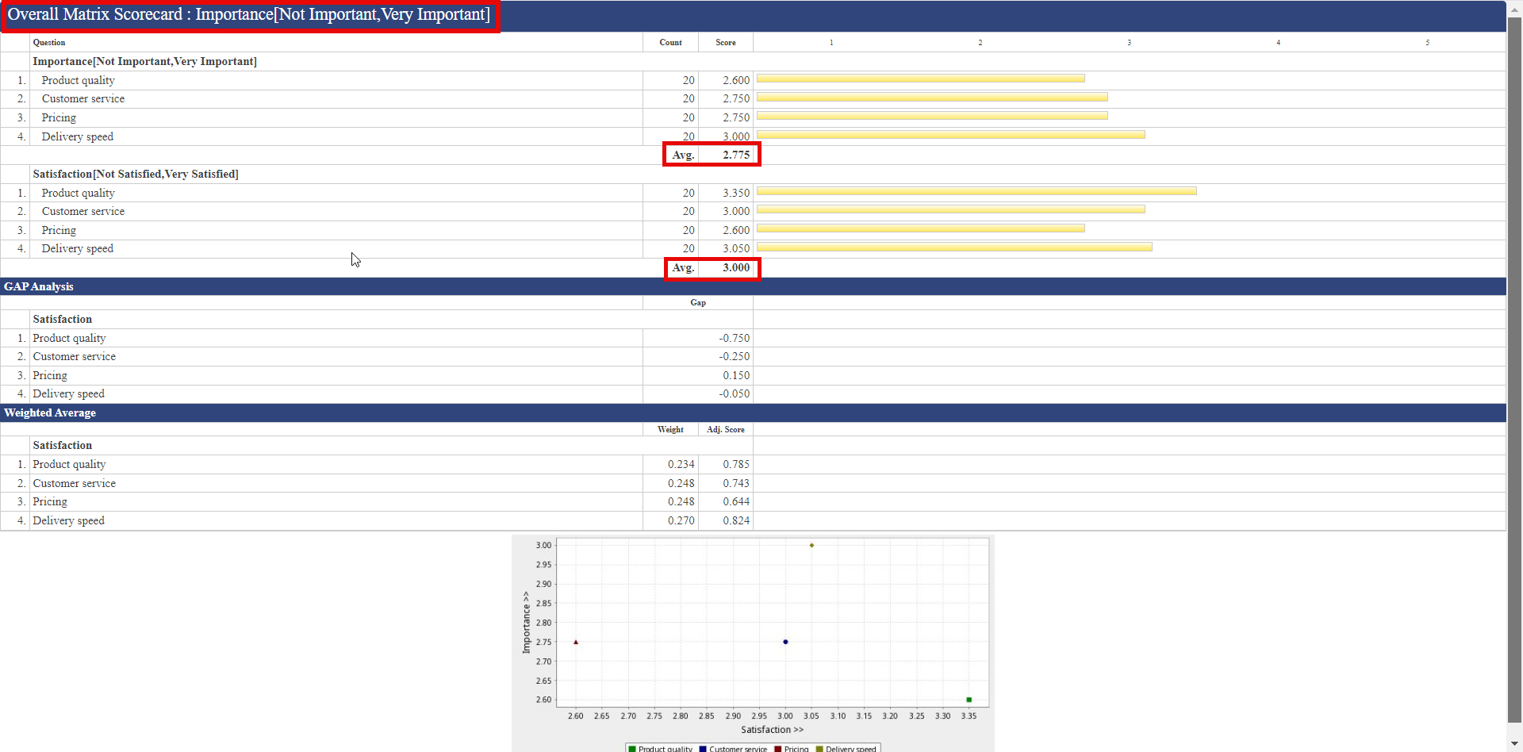Click the Delivery speed weight 0.270
Viewport: 1523px width, 752px height.
coord(681,520)
